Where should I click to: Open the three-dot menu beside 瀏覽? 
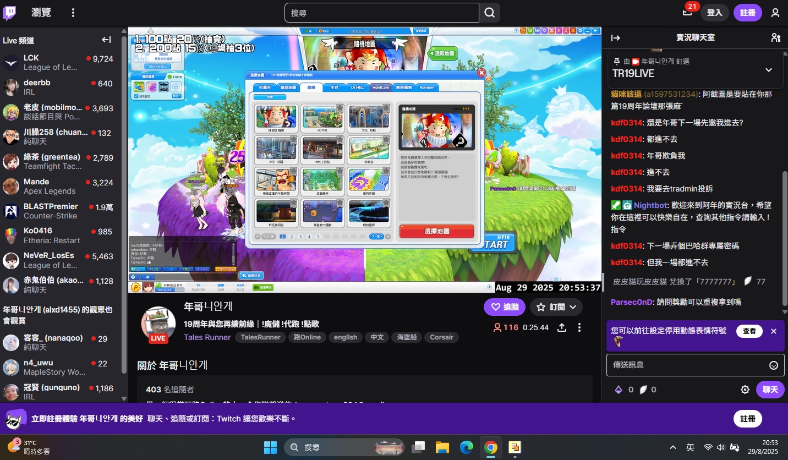73,13
